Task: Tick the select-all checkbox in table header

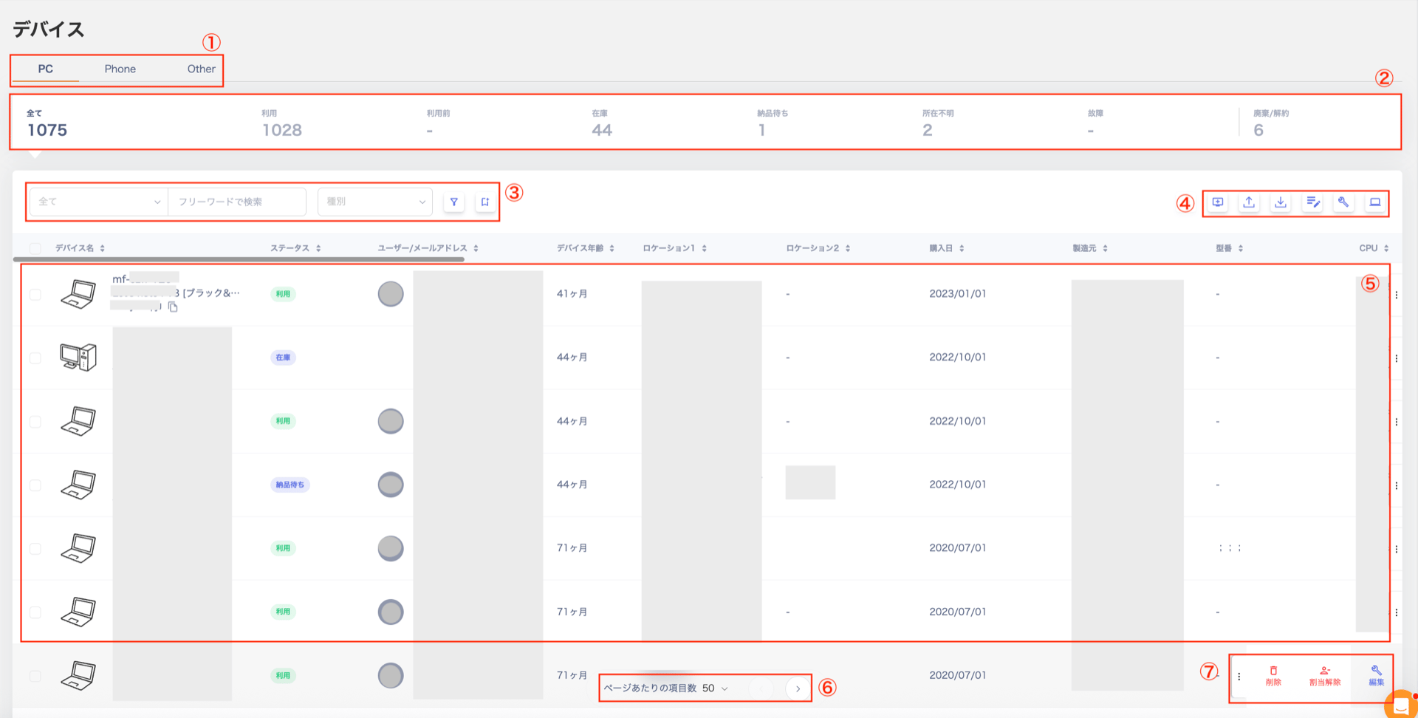Action: tap(35, 248)
